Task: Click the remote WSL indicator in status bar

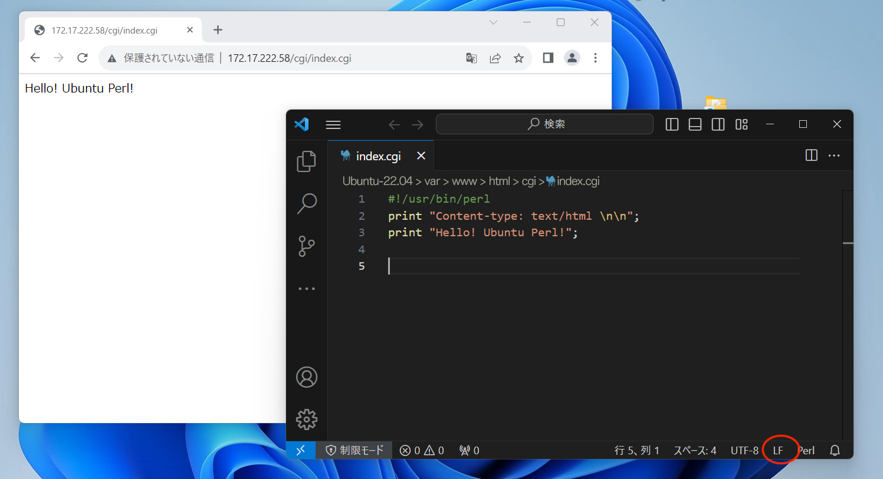Action: tap(301, 450)
